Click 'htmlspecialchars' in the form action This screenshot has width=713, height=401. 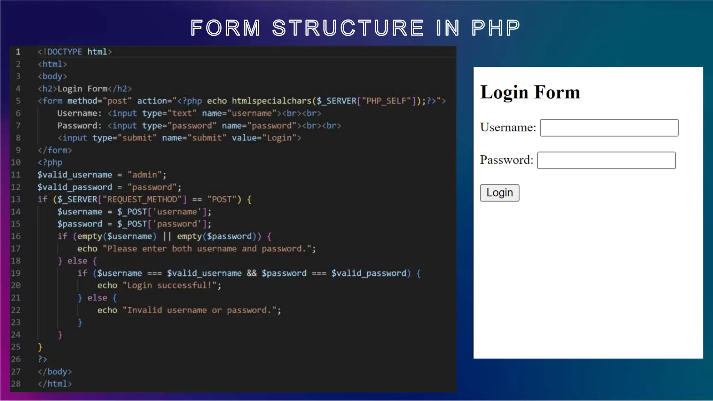272,101
